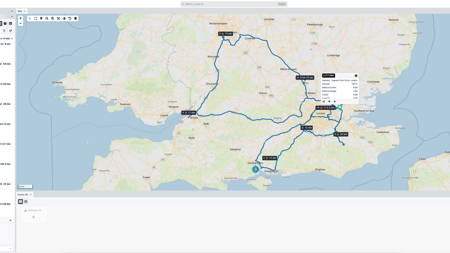This screenshot has width=450, height=253.
Task: Click the route icon in vehicle popup footer
Action: [324, 101]
